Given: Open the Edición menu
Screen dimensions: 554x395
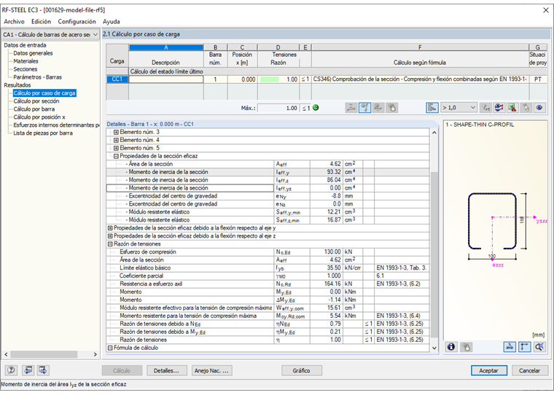Looking at the screenshot, I should [41, 22].
